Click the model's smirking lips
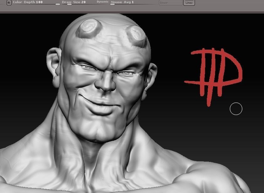The width and height of the screenshot is (264, 193). 100,105
